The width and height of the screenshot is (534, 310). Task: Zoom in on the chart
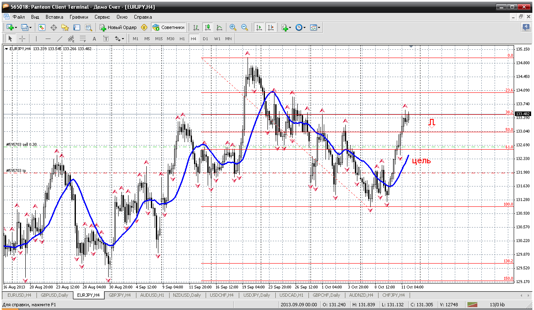click(233, 27)
